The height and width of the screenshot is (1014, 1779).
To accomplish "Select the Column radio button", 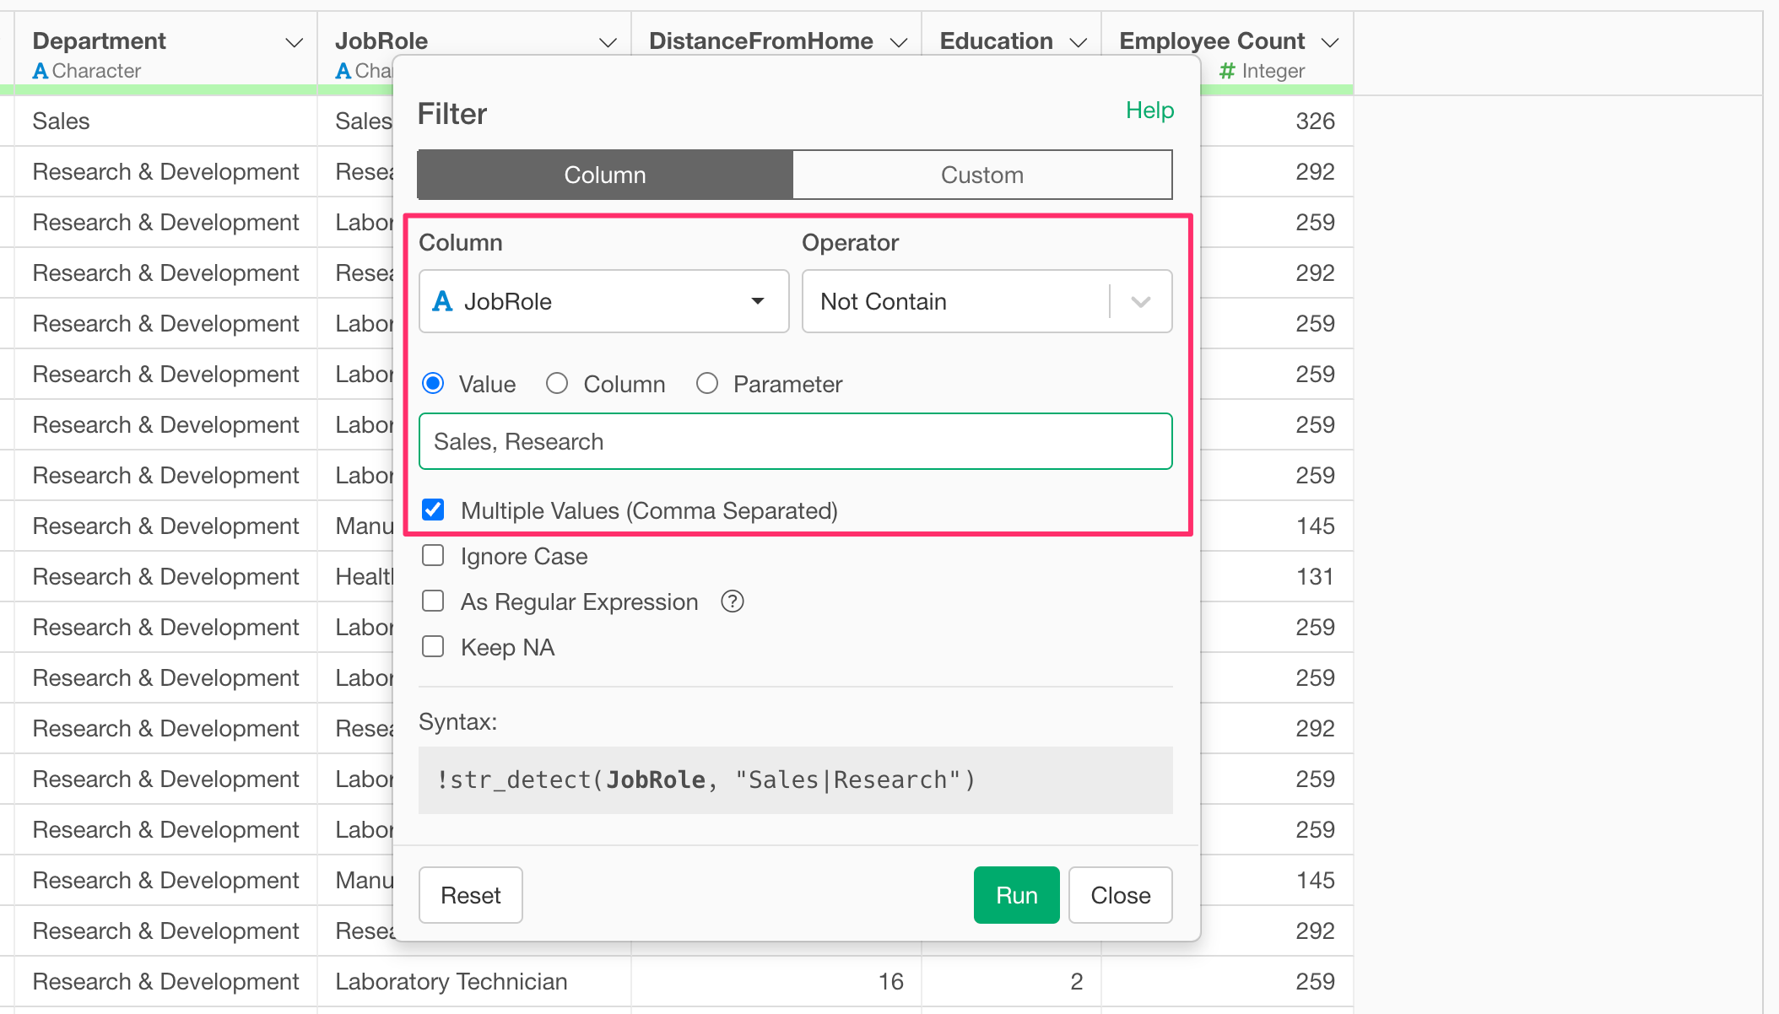I will click(557, 384).
